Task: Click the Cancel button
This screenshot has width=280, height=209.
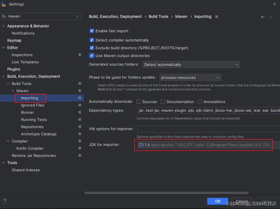Action: click(x=242, y=201)
